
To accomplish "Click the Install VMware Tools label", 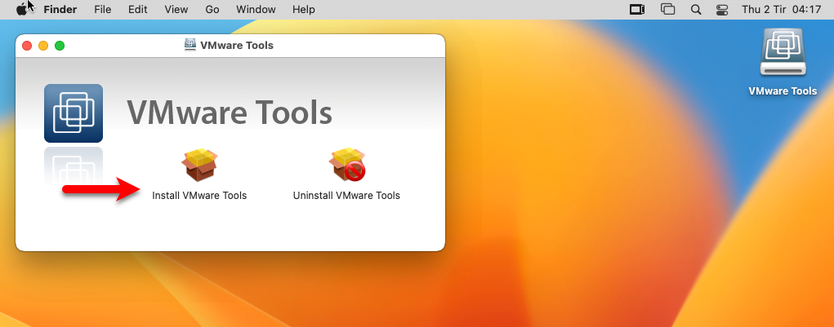I will coord(199,196).
